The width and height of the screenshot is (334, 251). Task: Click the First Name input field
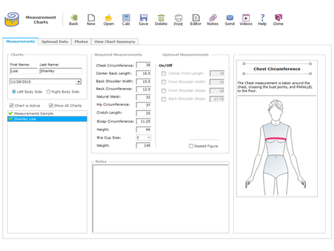(x=24, y=71)
